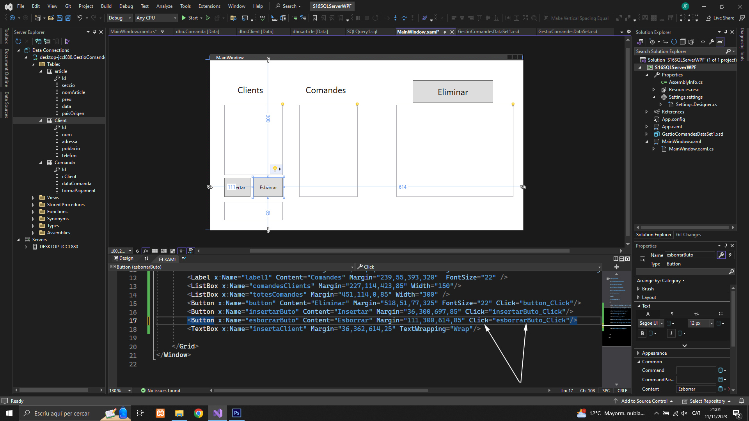Open the Build menu
Screen dimensions: 749x421
pyautogui.click(x=106, y=6)
